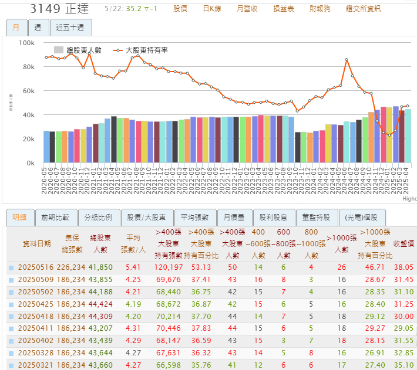Open 證交所資訊 link
Image resolution: width=417 pixels, height=370 pixels.
click(x=363, y=9)
